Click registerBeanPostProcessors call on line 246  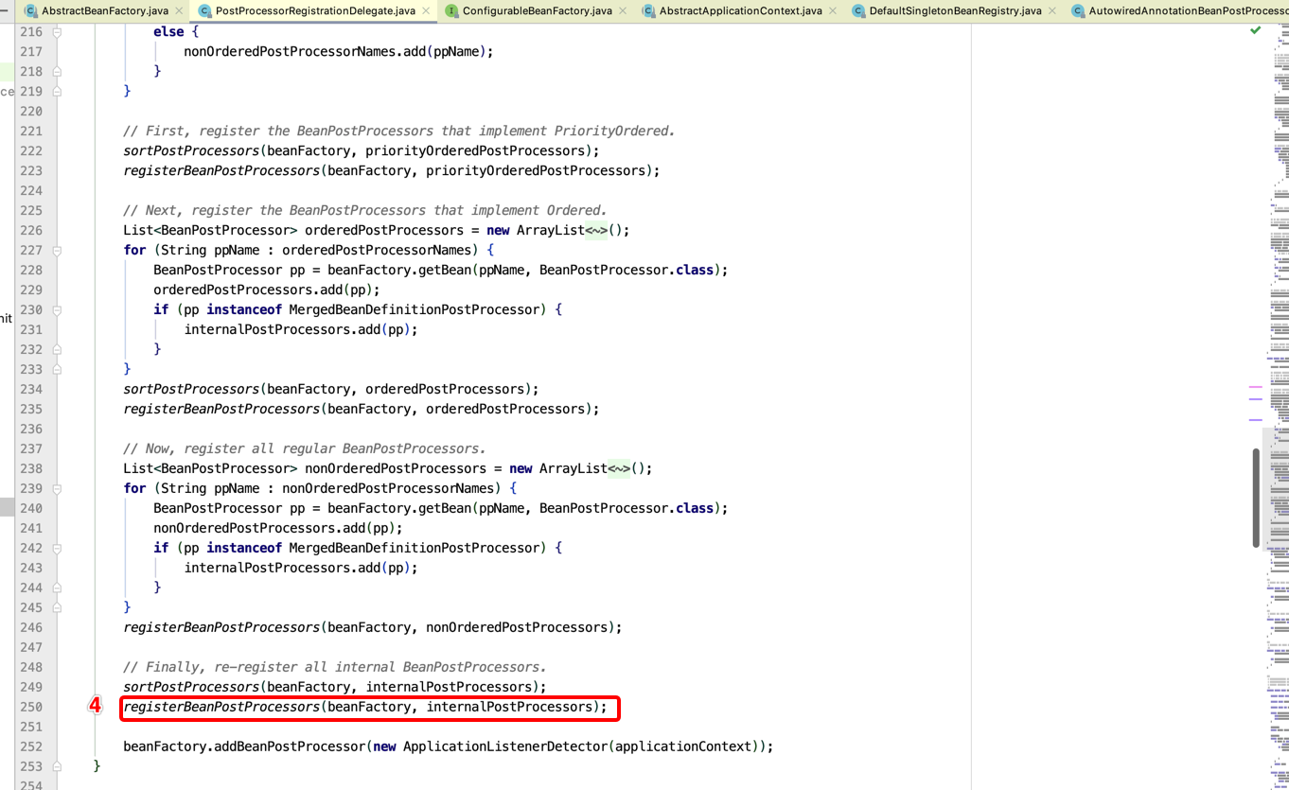[221, 627]
